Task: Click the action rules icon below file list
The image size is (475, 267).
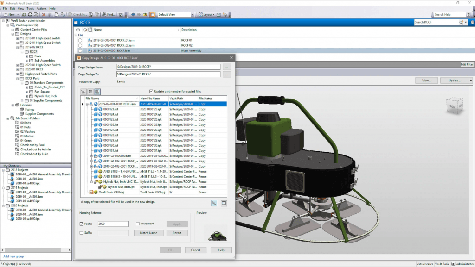Action: tap(214, 203)
